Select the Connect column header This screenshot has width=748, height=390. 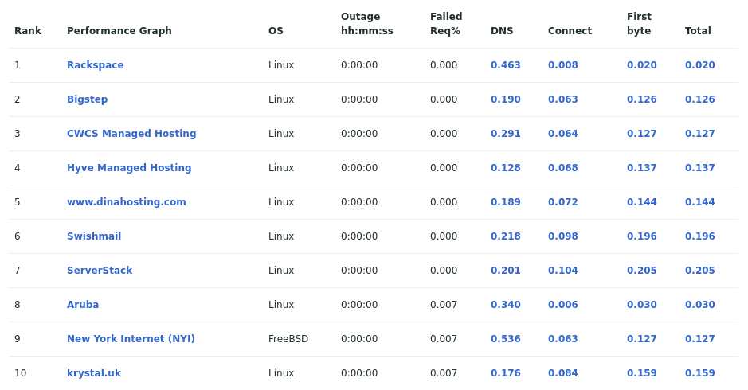[570, 31]
